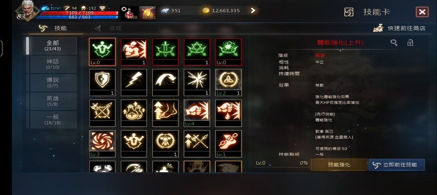This screenshot has width=437, height=195.
Task: Select the red chain foot Lv.1 skill
Action: 228,143
